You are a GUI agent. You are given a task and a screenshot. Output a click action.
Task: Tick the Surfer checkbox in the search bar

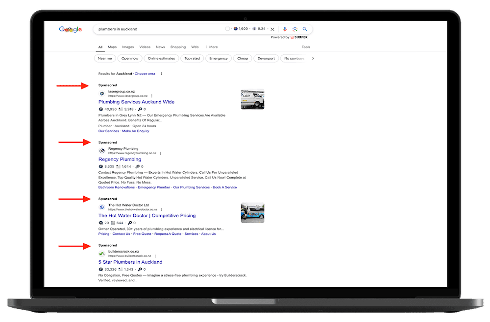click(227, 29)
